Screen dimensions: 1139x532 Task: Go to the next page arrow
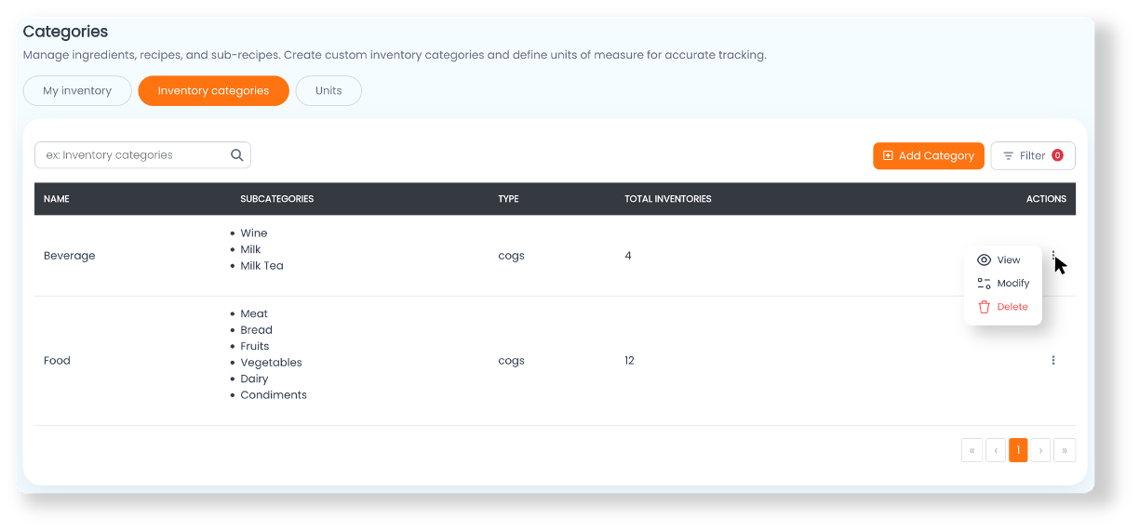tap(1040, 450)
